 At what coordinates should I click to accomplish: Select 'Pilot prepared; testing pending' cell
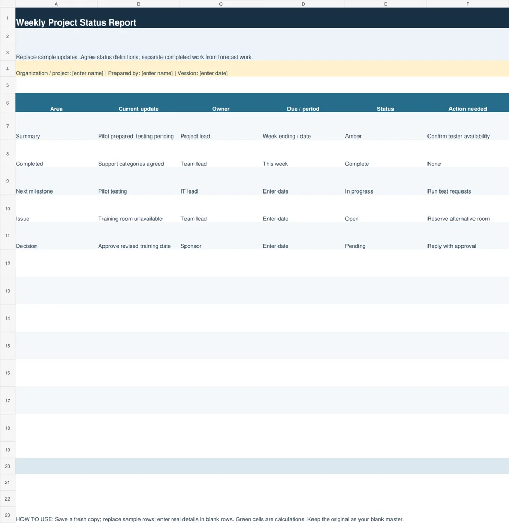coord(138,126)
